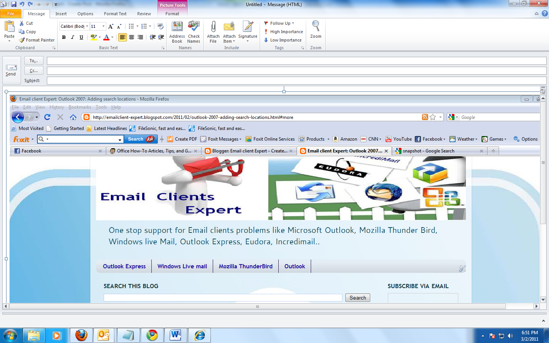Click the Undo arrow in Quick Access Toolbar
549x343 pixels.
coord(22,4)
